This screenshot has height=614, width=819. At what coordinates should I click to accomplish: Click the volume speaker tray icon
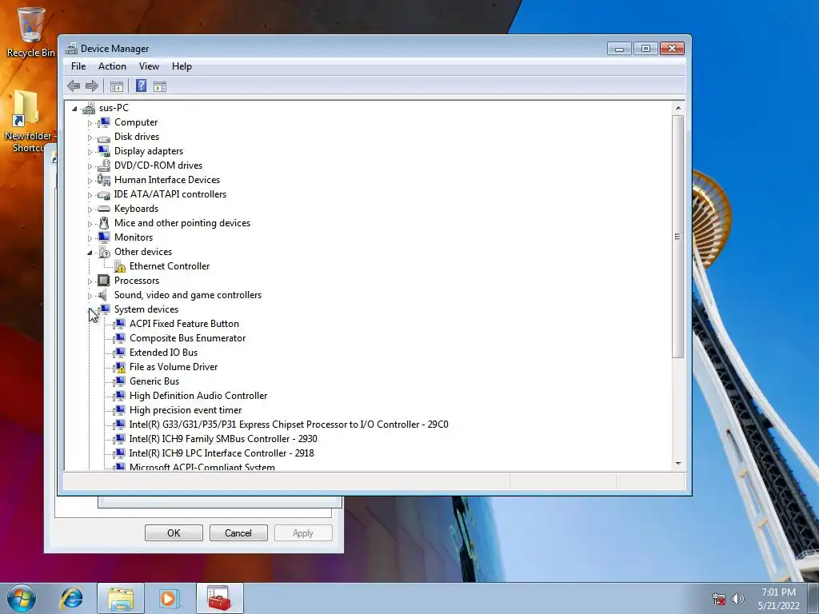[x=737, y=599]
